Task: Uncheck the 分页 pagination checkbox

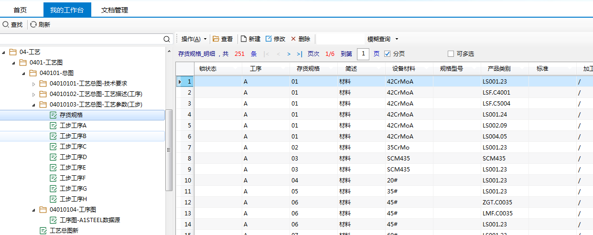Action: click(x=388, y=54)
